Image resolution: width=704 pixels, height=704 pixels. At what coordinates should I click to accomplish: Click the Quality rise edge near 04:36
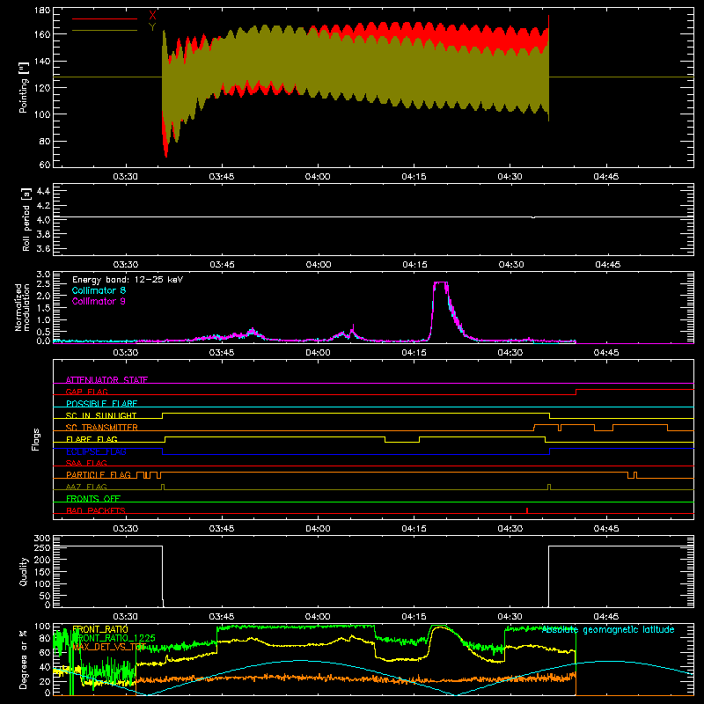548,576
